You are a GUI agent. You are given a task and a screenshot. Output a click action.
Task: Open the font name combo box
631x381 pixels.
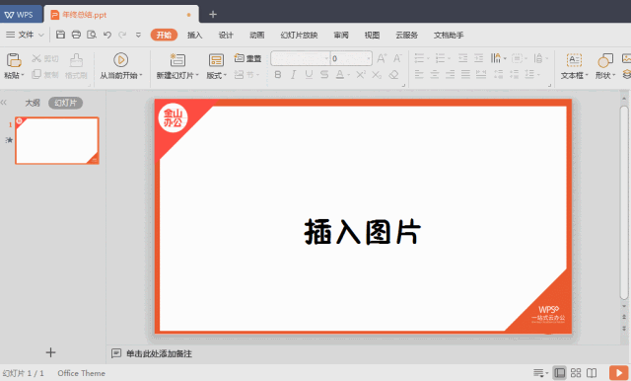300,58
